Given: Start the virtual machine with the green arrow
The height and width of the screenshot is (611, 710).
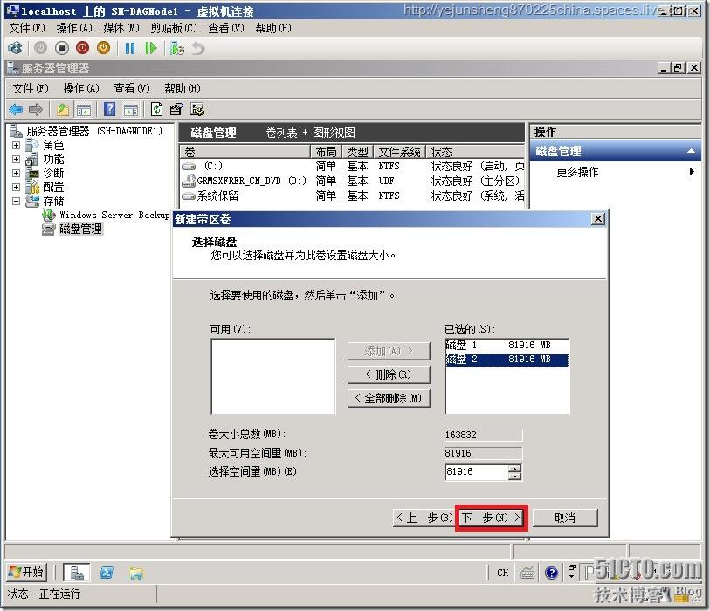Looking at the screenshot, I should coord(151,47).
